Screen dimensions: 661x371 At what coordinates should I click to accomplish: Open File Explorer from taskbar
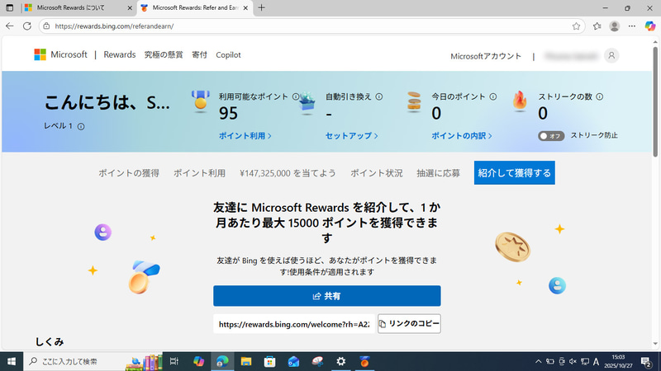click(245, 361)
